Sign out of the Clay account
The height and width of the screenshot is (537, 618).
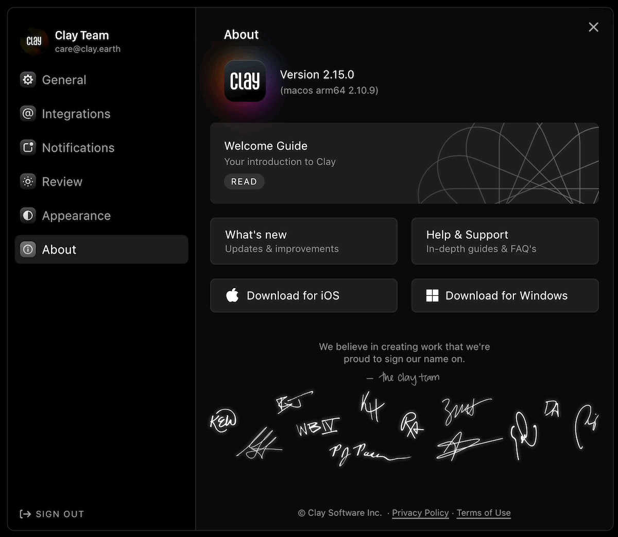(x=52, y=514)
